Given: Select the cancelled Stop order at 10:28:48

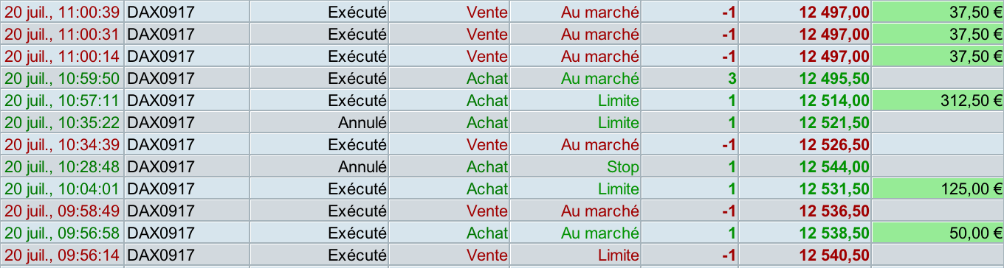Looking at the screenshot, I should click(x=502, y=166).
